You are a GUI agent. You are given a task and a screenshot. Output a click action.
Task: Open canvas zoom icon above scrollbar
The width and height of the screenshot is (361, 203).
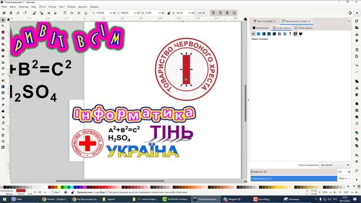(x=245, y=20)
